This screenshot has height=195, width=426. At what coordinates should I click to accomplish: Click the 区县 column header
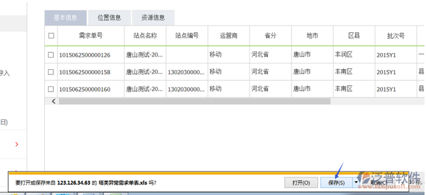pyautogui.click(x=354, y=36)
